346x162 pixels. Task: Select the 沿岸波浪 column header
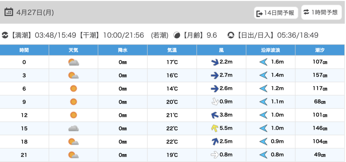270,50
